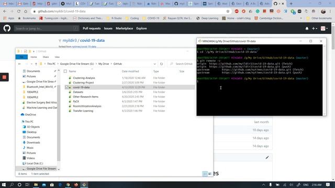Open GitHub create-new plus menu
The image size is (335, 188).
(x=314, y=28)
